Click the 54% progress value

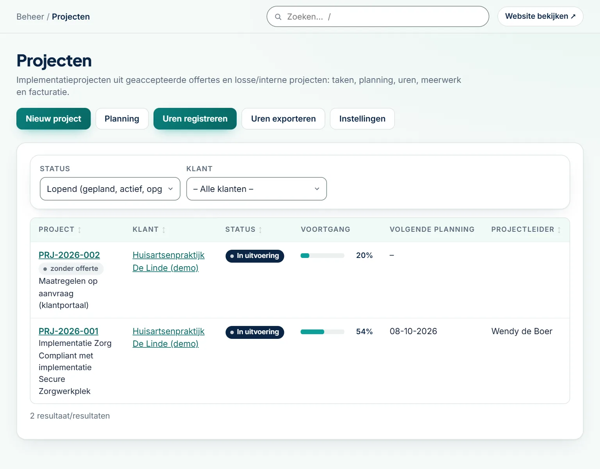pyautogui.click(x=364, y=331)
